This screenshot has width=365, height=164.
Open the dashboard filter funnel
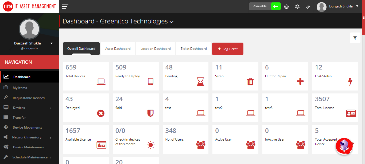355,38
